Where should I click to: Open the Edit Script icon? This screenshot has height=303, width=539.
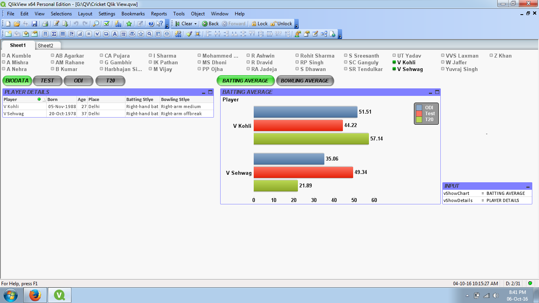point(56,24)
